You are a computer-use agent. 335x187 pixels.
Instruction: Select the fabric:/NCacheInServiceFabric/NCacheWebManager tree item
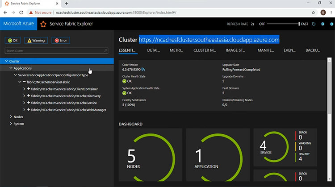69,110
